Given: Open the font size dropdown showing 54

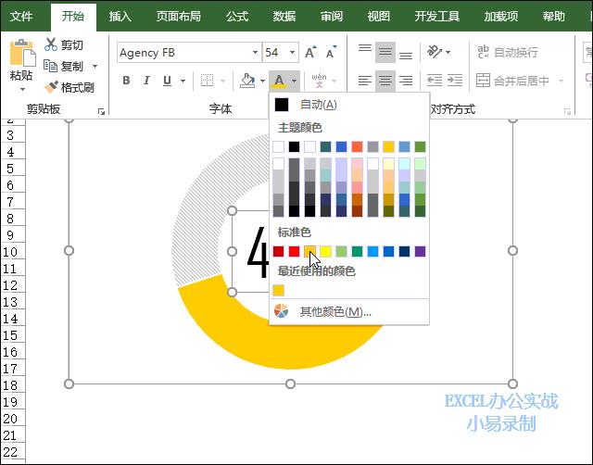Looking at the screenshot, I should [x=292, y=52].
